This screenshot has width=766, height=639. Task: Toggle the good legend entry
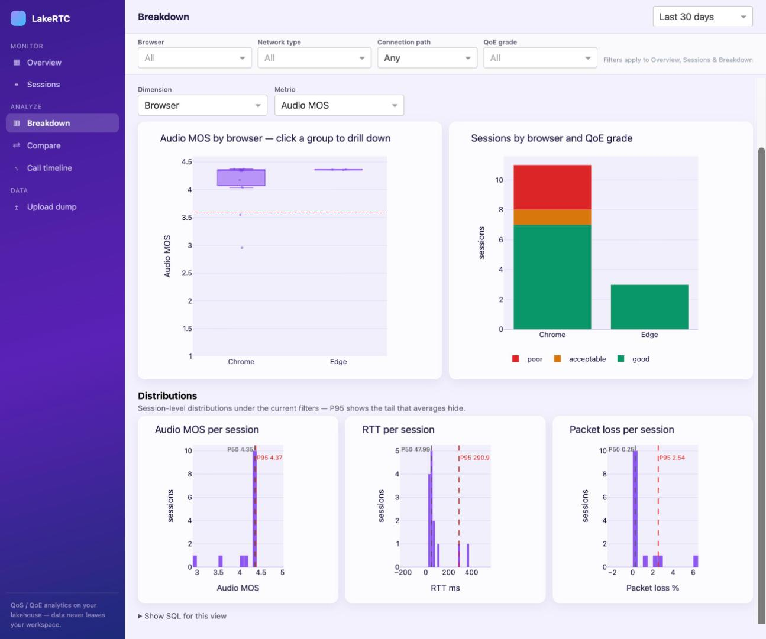pos(634,359)
